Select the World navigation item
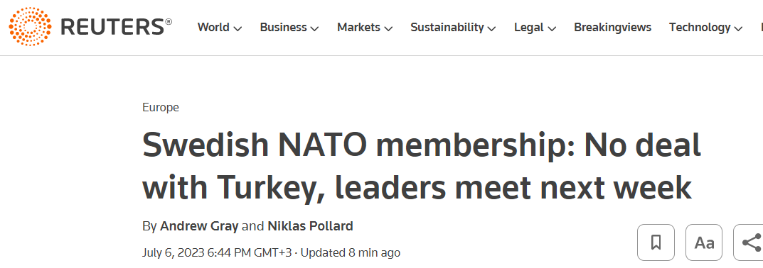The height and width of the screenshot is (268, 763). 213,28
